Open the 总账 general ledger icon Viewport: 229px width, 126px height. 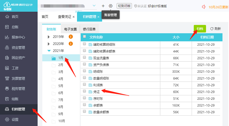tap(7, 27)
